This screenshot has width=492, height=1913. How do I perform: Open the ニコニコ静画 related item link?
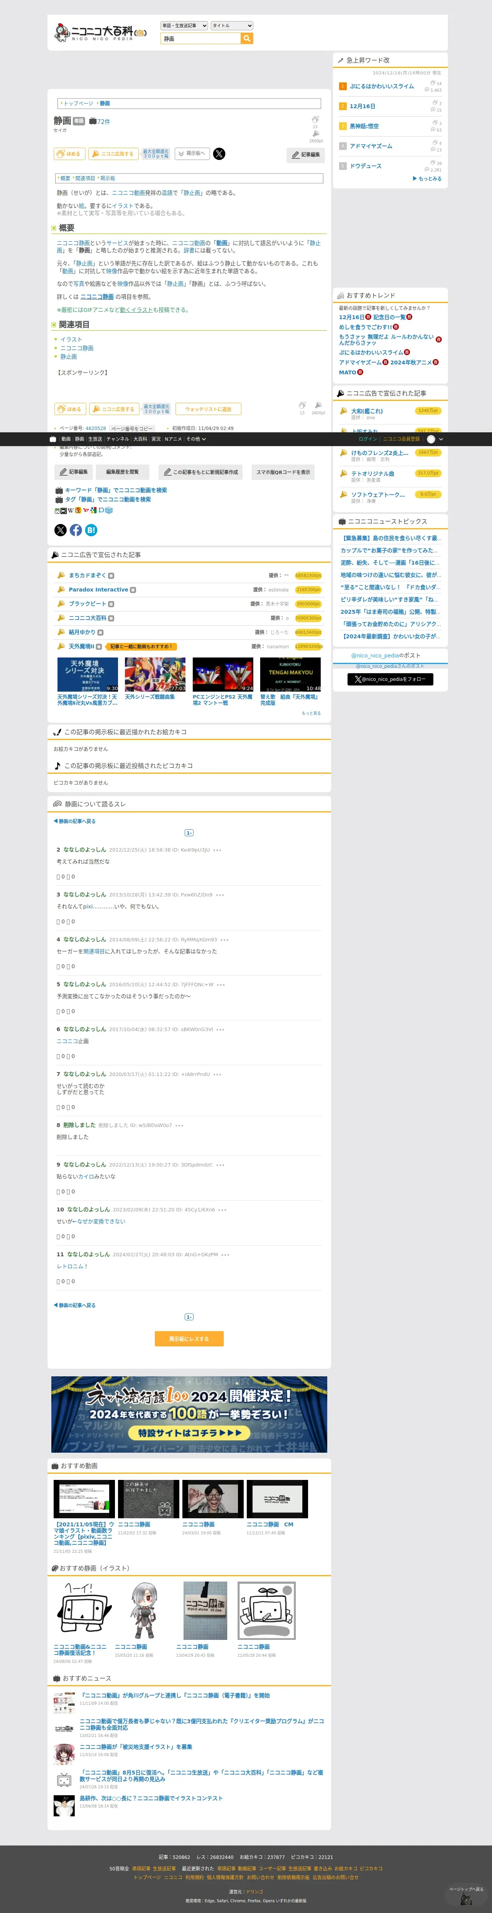click(76, 348)
